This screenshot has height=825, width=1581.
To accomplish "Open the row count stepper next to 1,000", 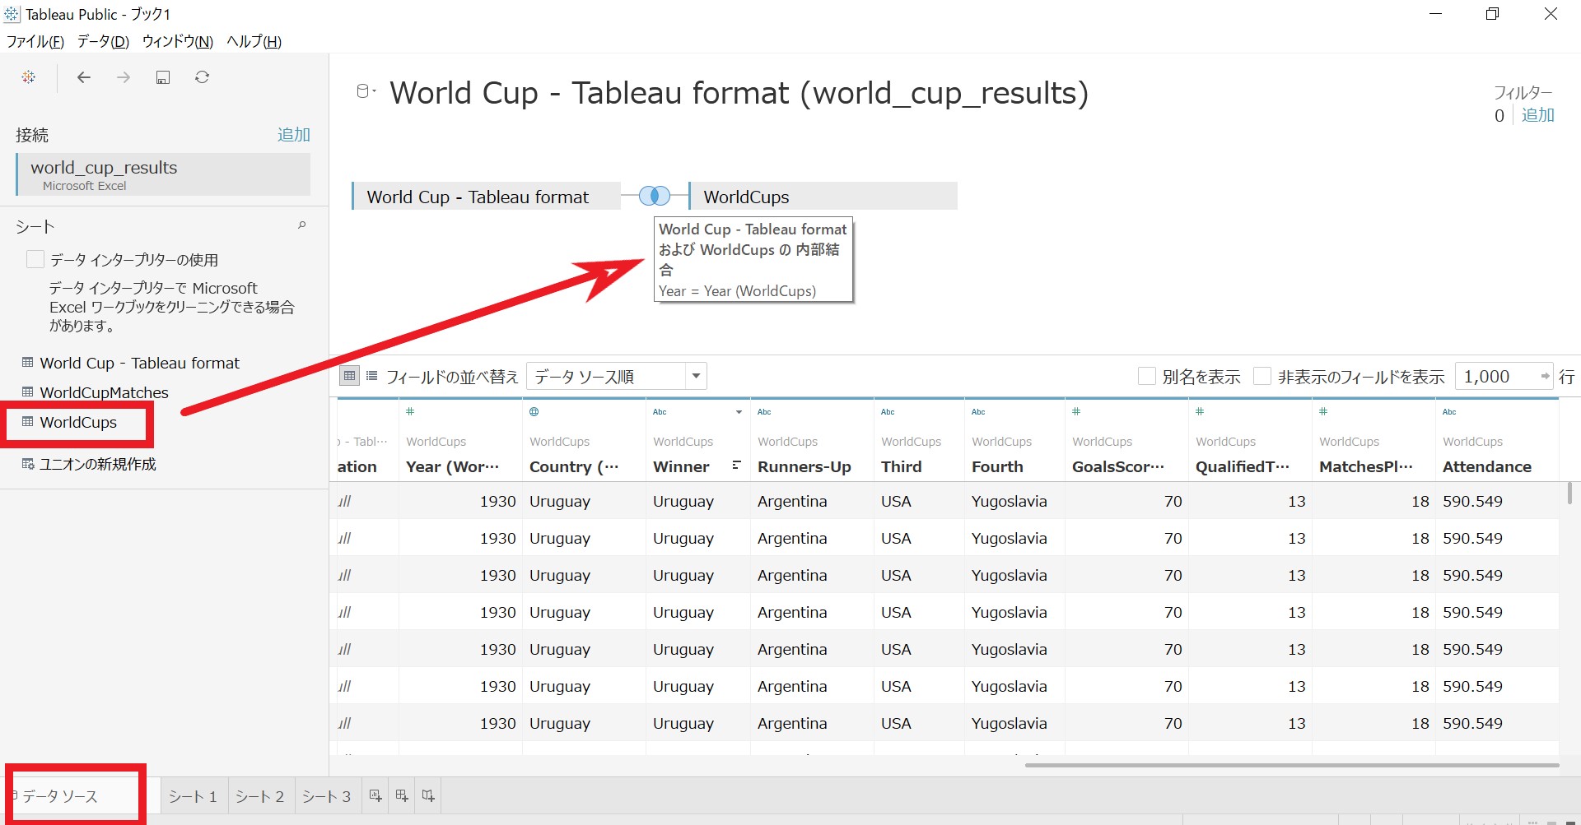I will tap(1547, 376).
